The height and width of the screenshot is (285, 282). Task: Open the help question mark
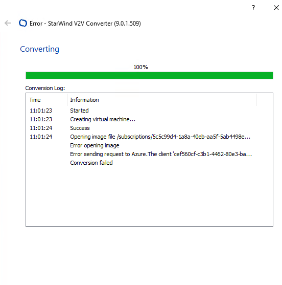pyautogui.click(x=253, y=8)
